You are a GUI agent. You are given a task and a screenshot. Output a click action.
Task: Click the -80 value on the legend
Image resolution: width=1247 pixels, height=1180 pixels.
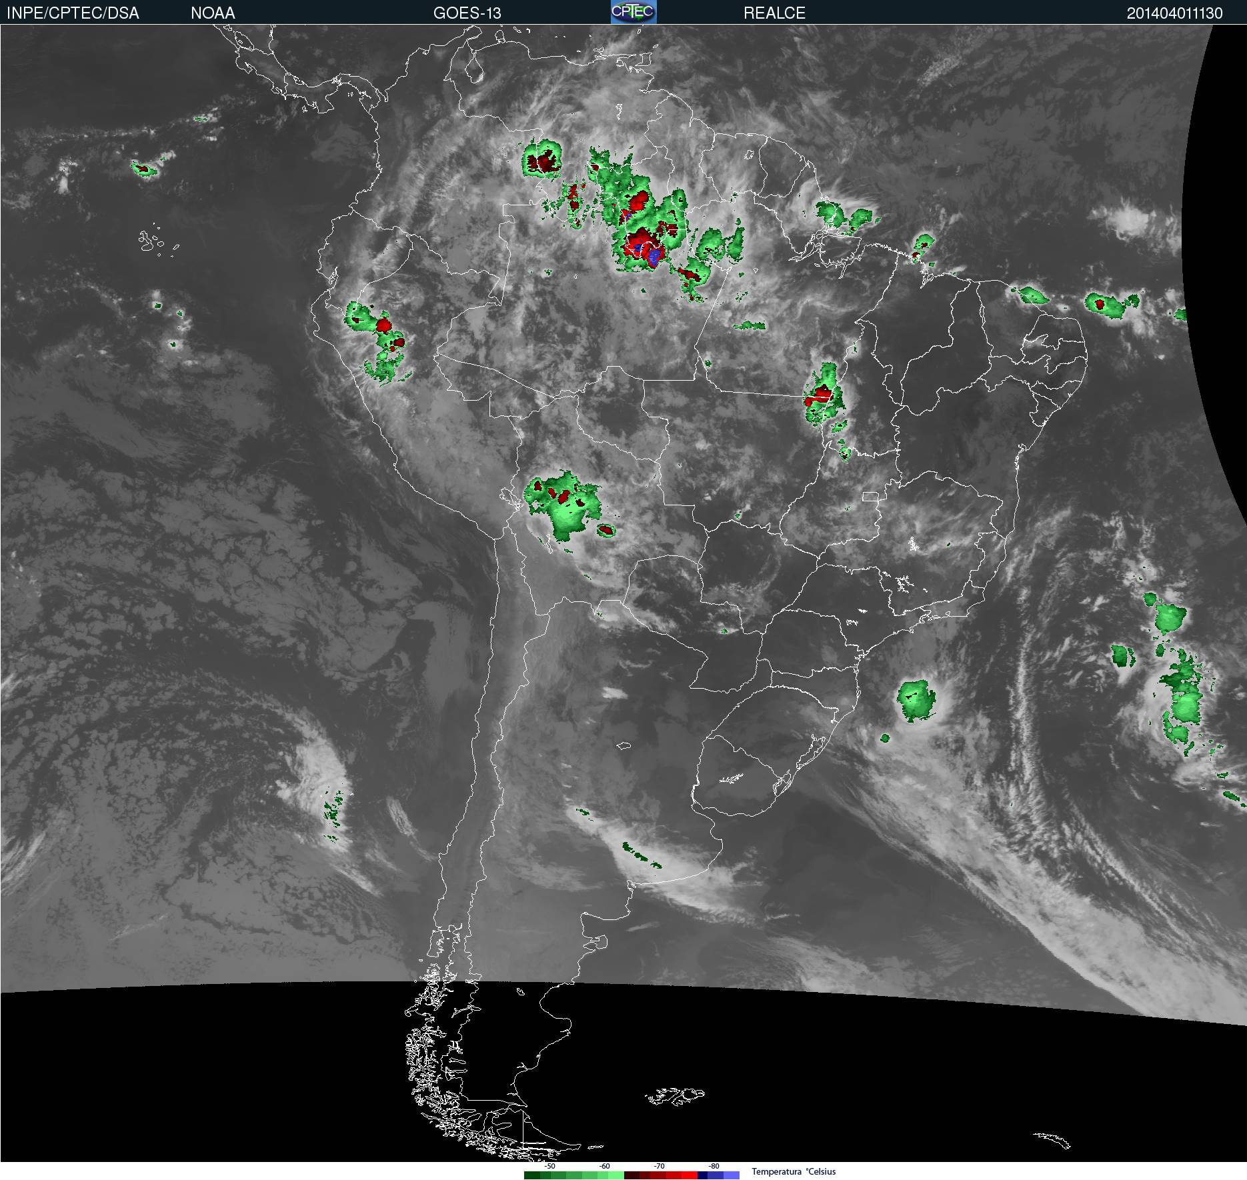coord(714,1166)
